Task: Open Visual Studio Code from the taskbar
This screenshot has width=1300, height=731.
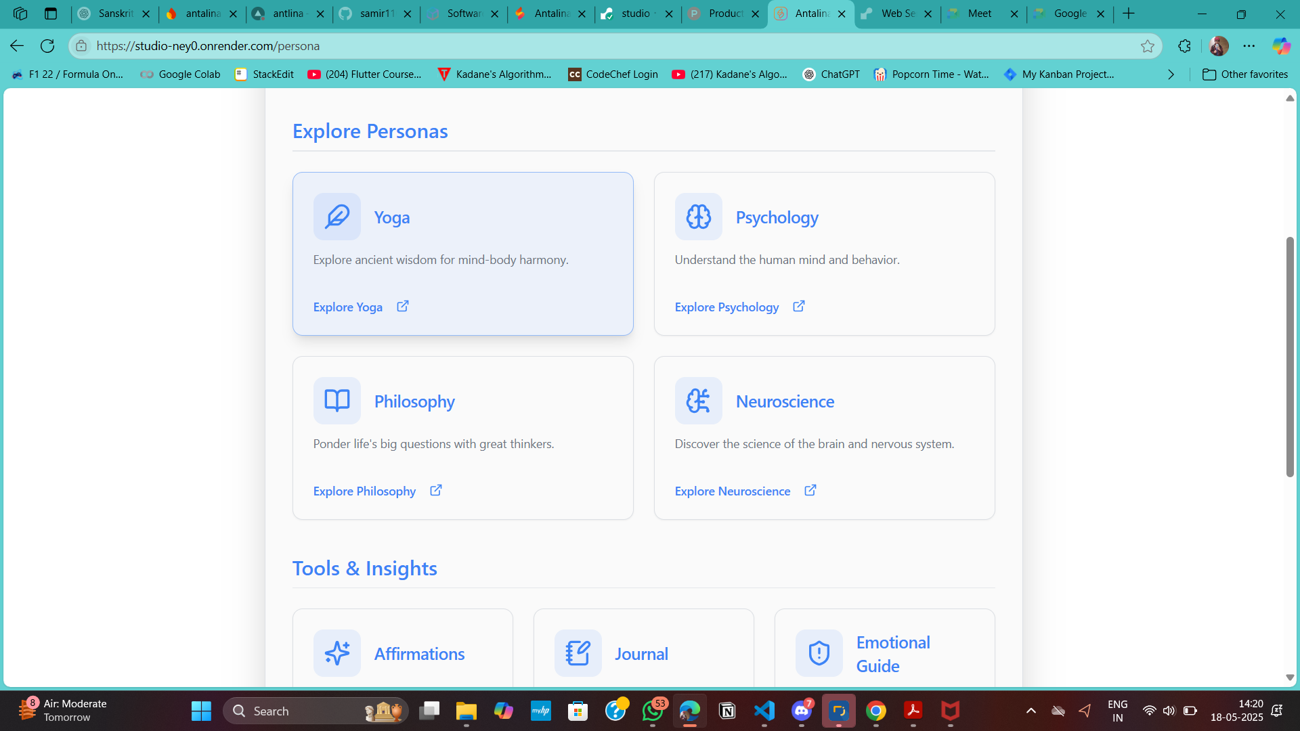Action: [764, 711]
